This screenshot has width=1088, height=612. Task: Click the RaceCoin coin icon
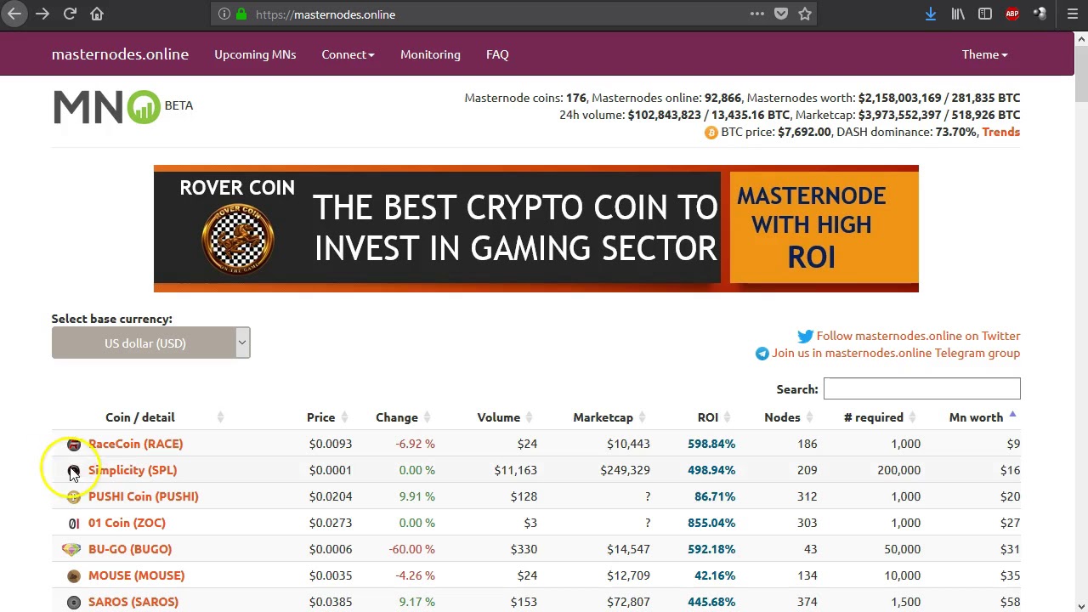(x=74, y=445)
